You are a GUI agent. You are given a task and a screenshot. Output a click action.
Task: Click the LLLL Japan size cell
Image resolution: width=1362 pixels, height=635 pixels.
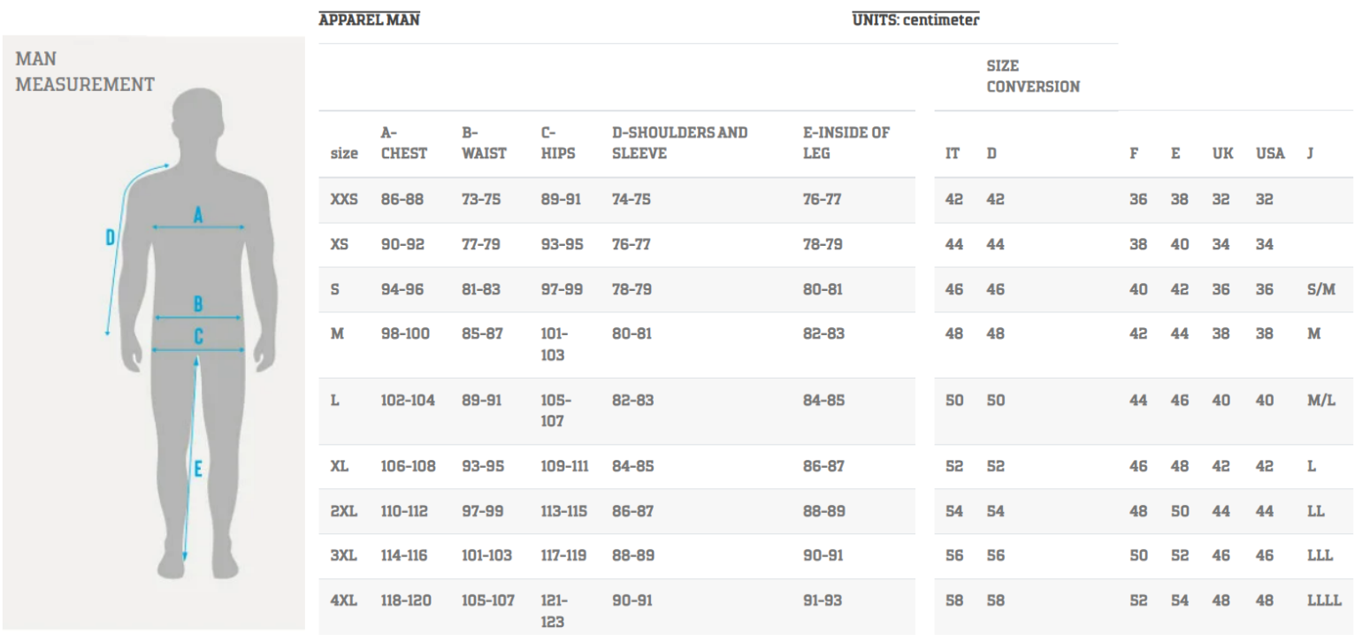coord(1323,601)
